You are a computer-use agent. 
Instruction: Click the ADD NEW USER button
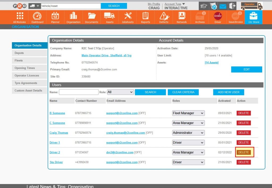(x=228, y=92)
